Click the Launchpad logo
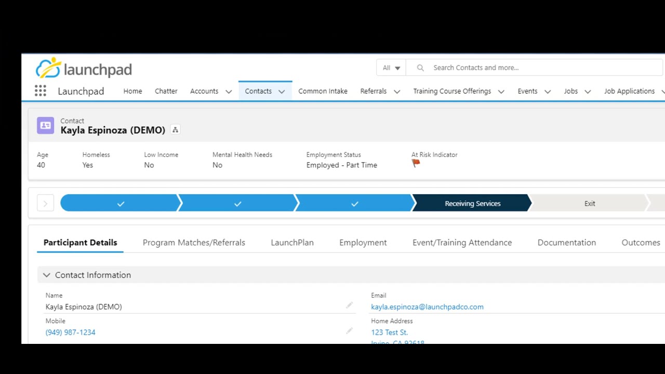The image size is (665, 374). [x=84, y=68]
